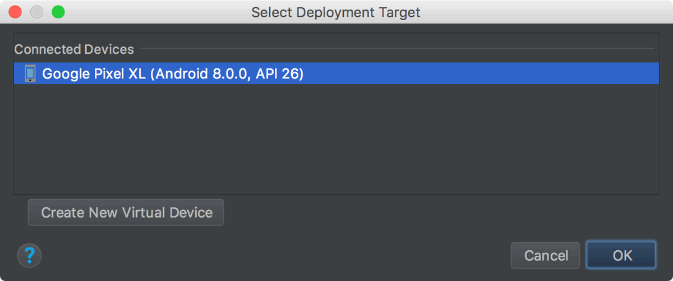
Task: Click the Create New Virtual Device button
Action: click(126, 213)
